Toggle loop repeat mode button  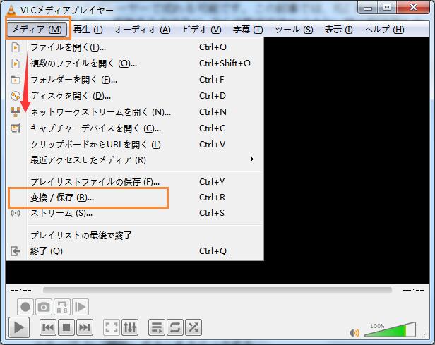click(175, 327)
